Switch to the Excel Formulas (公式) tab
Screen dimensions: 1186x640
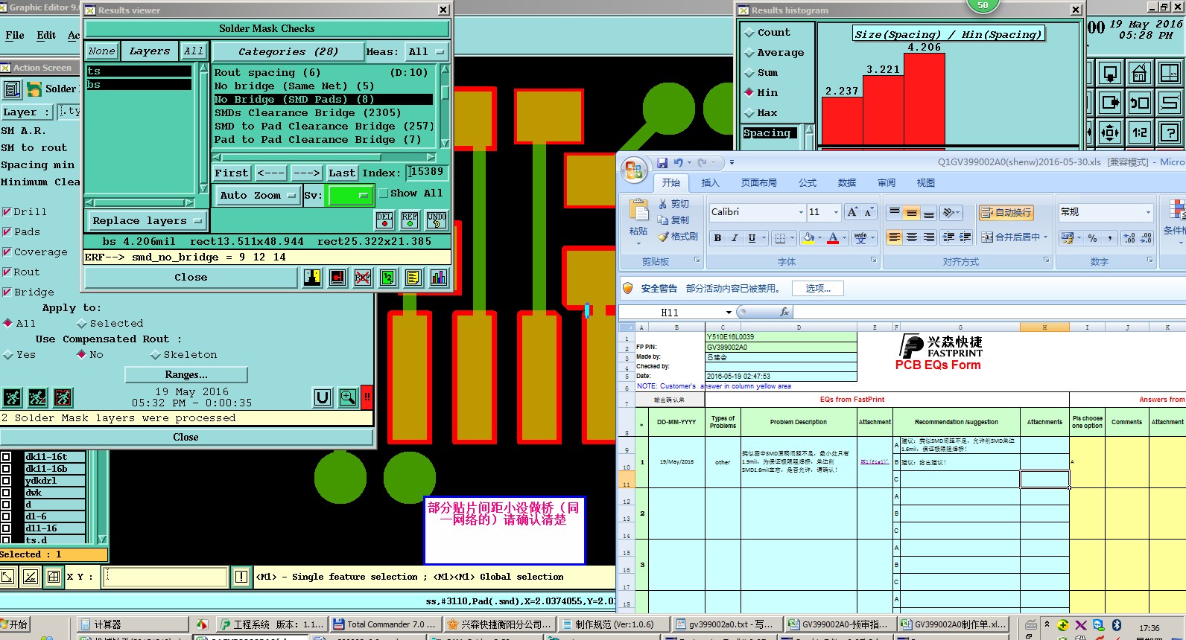tap(808, 183)
